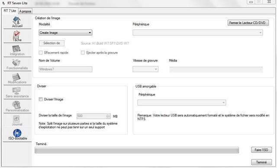
Task: Close the RT Seven Lite window
Action: tap(269, 2)
